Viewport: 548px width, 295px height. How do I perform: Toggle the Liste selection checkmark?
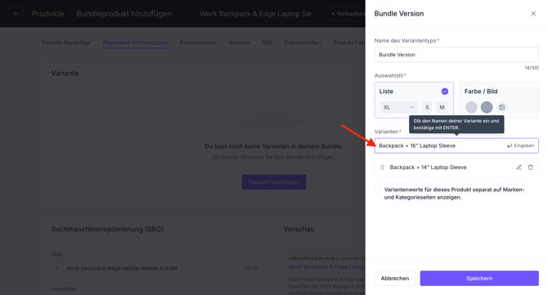(x=445, y=92)
